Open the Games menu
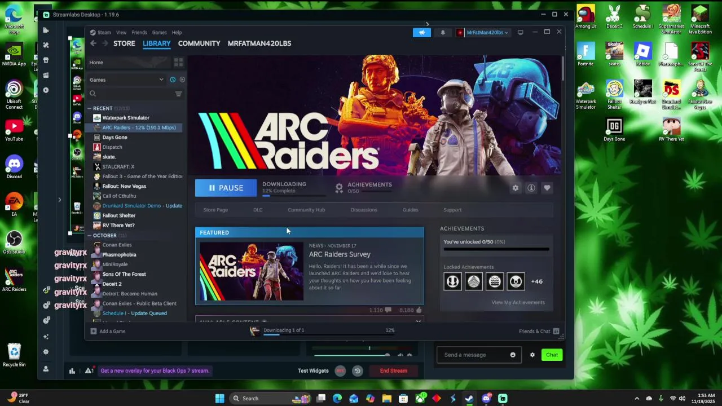The height and width of the screenshot is (406, 722). coord(160,33)
